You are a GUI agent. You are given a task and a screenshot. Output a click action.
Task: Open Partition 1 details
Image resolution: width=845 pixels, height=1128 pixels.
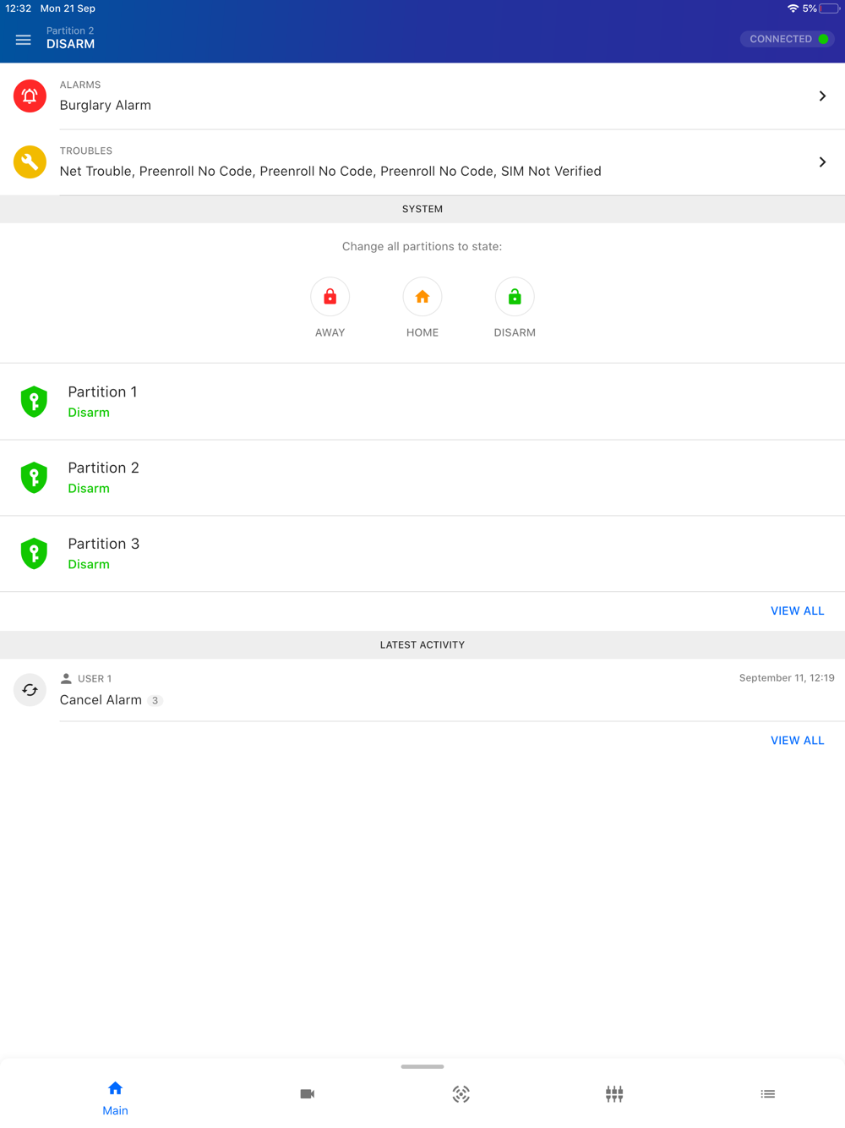(422, 402)
